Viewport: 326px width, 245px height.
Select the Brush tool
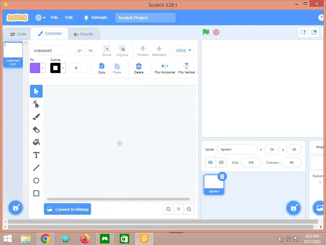(36, 117)
